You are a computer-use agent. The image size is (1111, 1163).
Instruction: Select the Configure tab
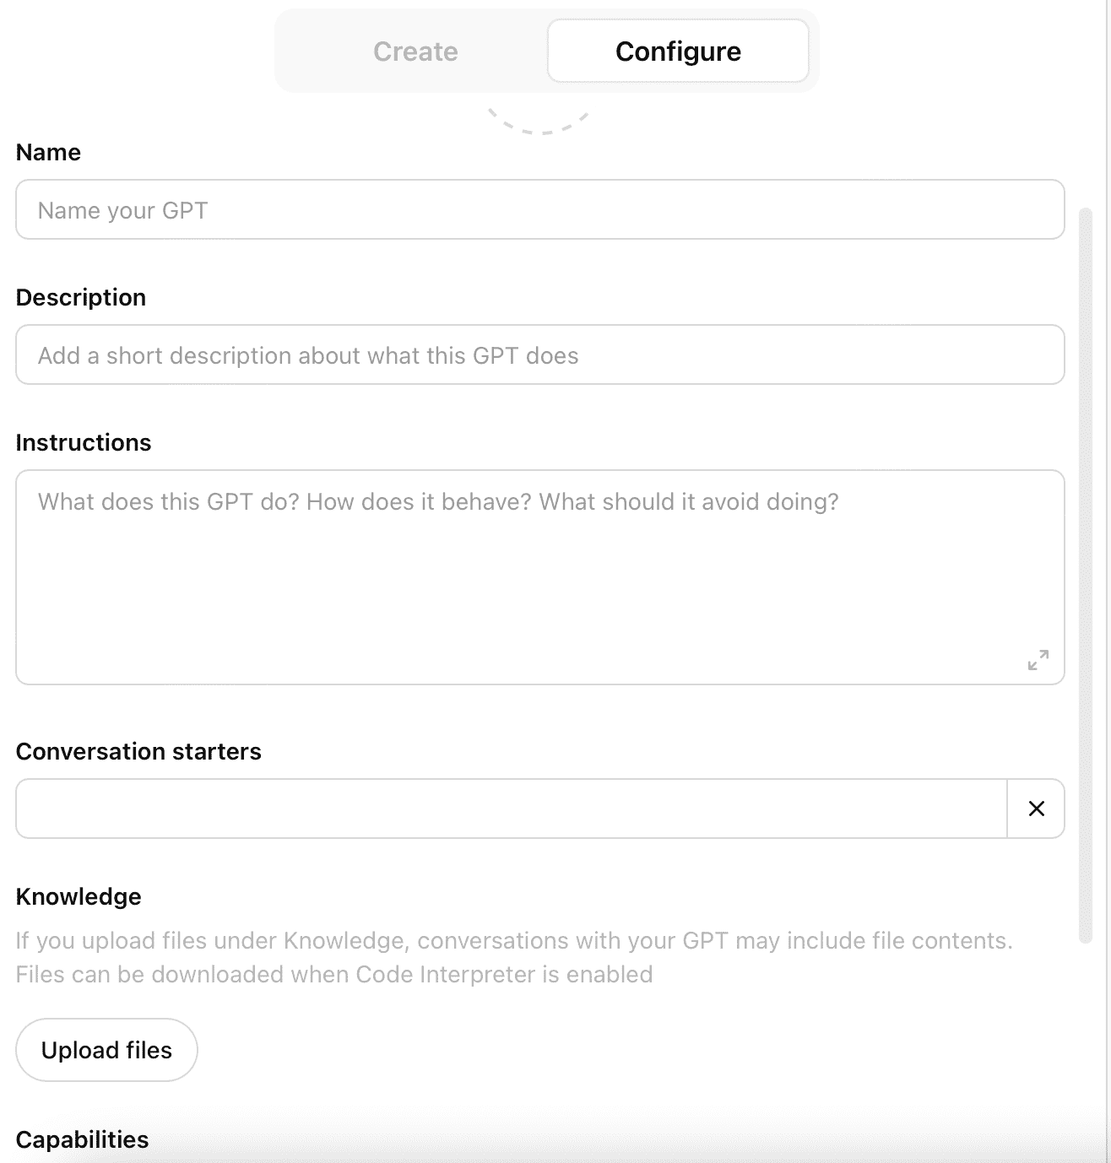678,51
